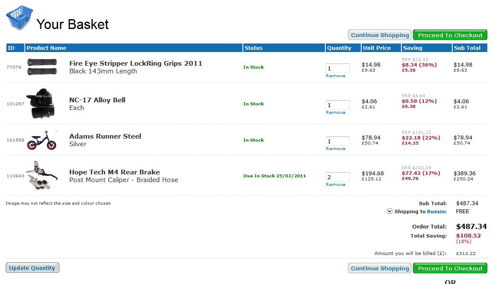Click the top Continue Shopping button

[x=380, y=35]
